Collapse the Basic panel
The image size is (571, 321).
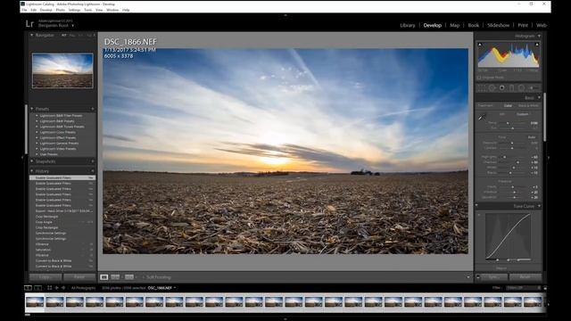[x=539, y=98]
